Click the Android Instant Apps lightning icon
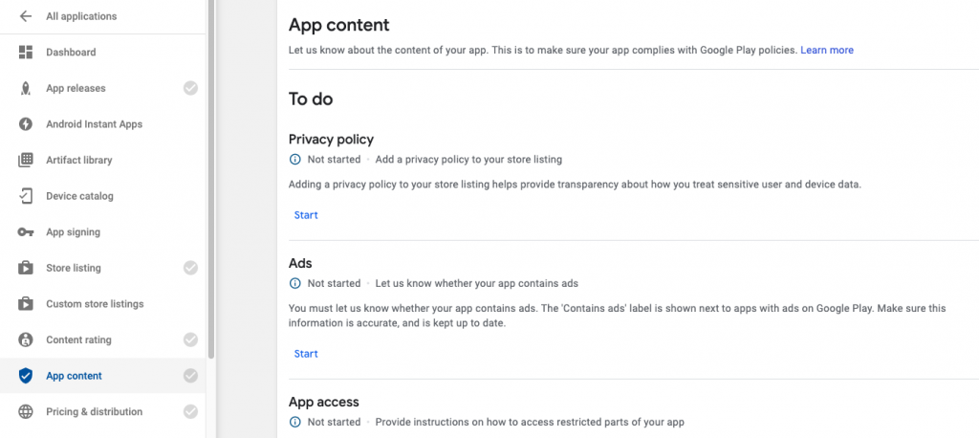 click(26, 124)
